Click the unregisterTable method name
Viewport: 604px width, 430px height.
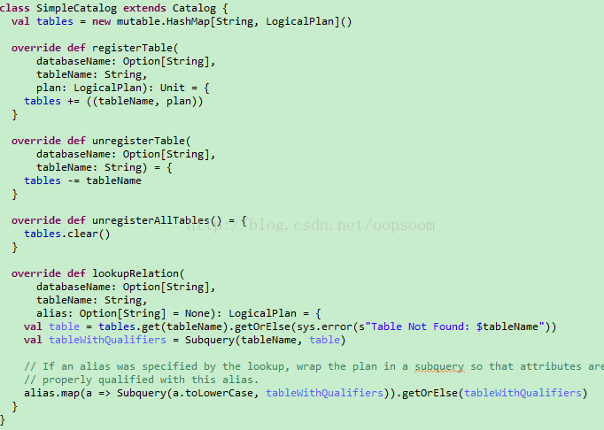pos(138,141)
